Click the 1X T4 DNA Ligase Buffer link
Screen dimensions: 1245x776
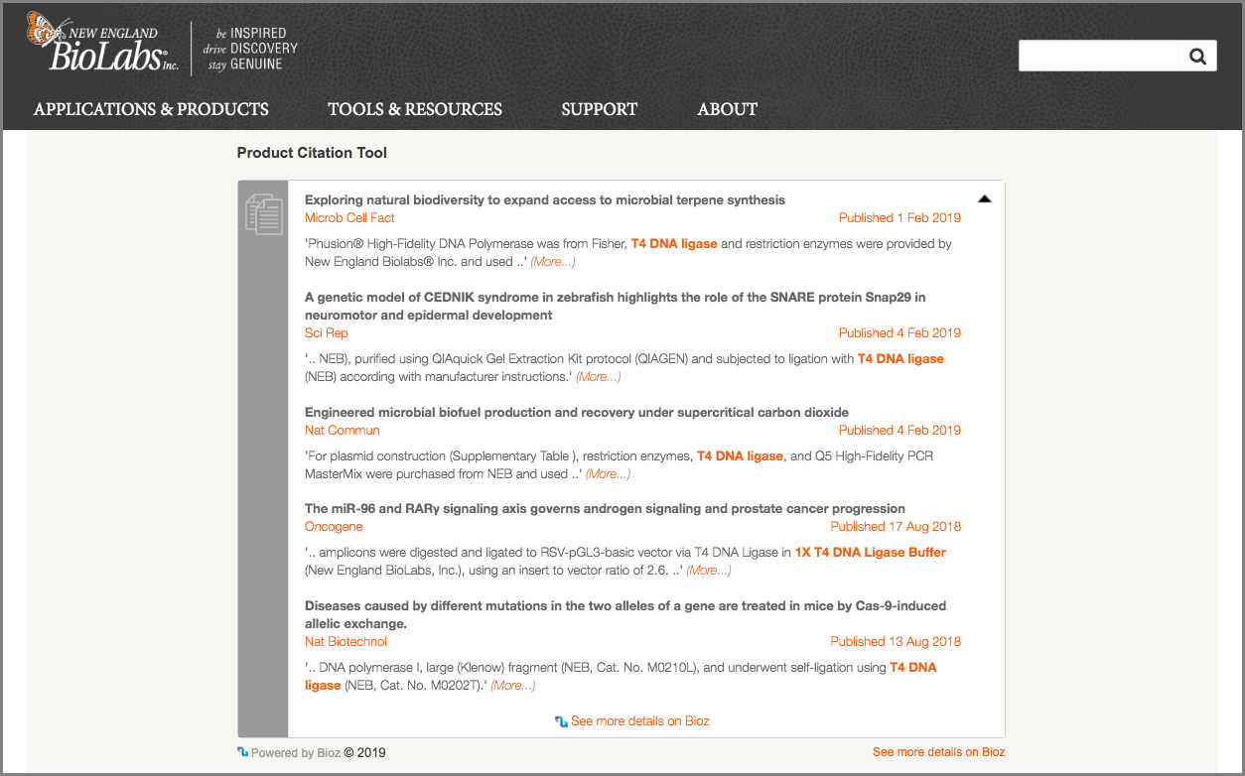click(x=870, y=553)
